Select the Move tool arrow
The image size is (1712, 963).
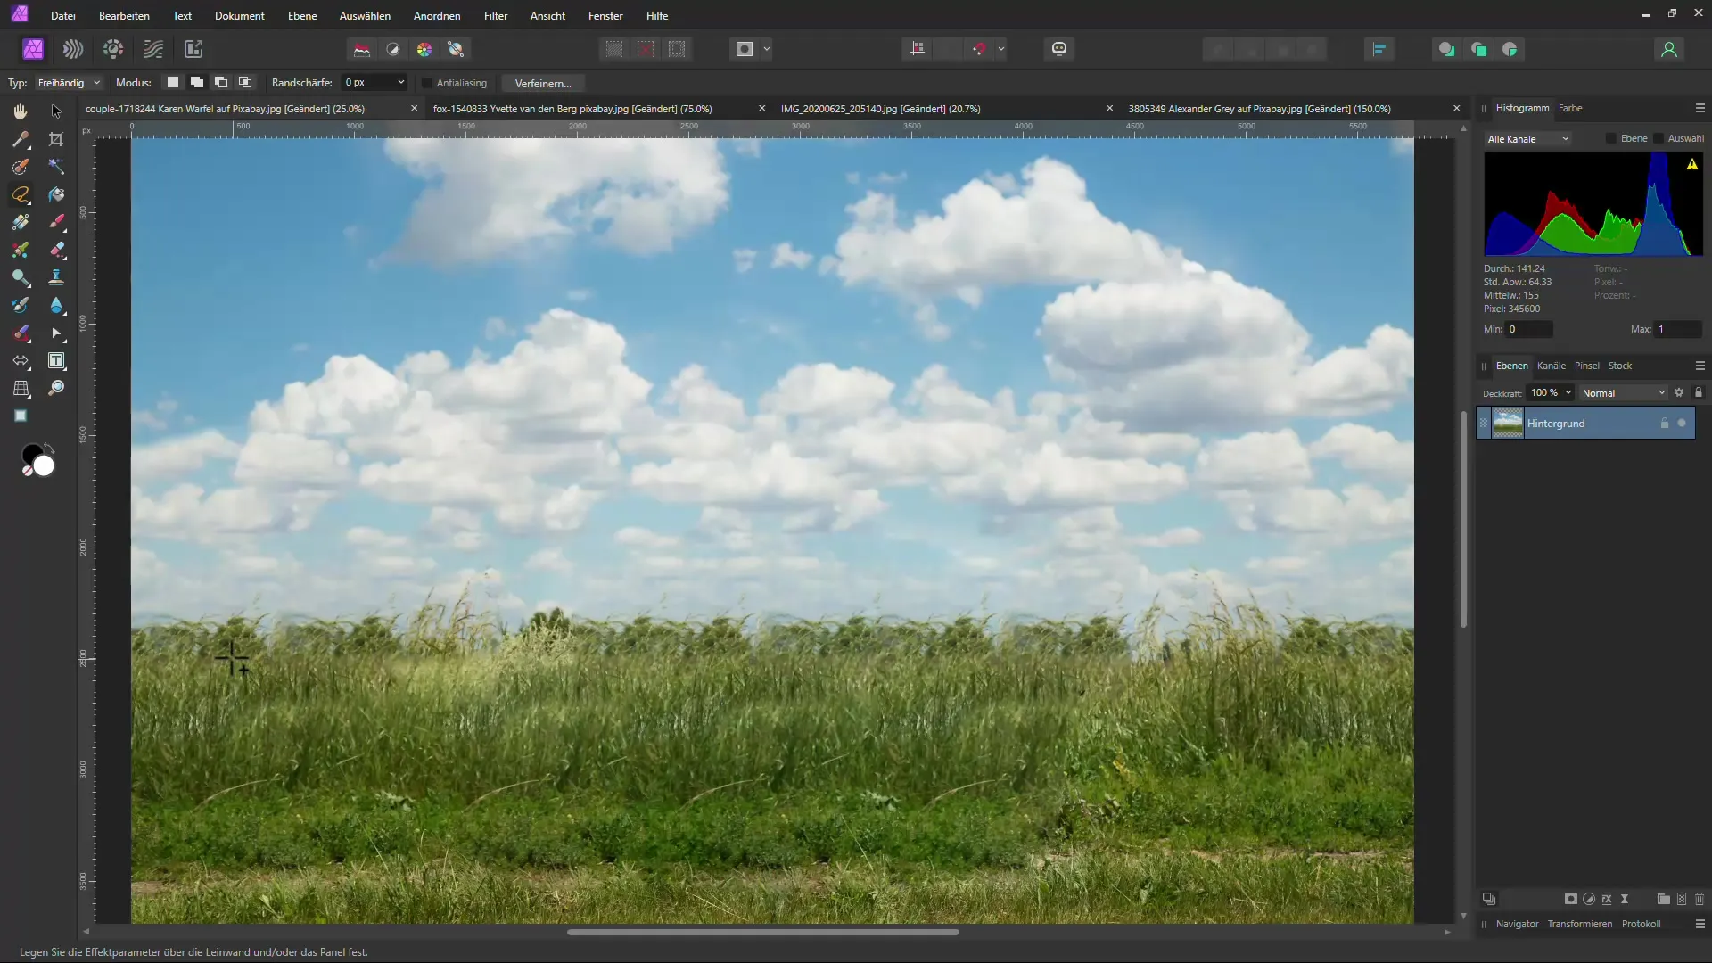56,111
